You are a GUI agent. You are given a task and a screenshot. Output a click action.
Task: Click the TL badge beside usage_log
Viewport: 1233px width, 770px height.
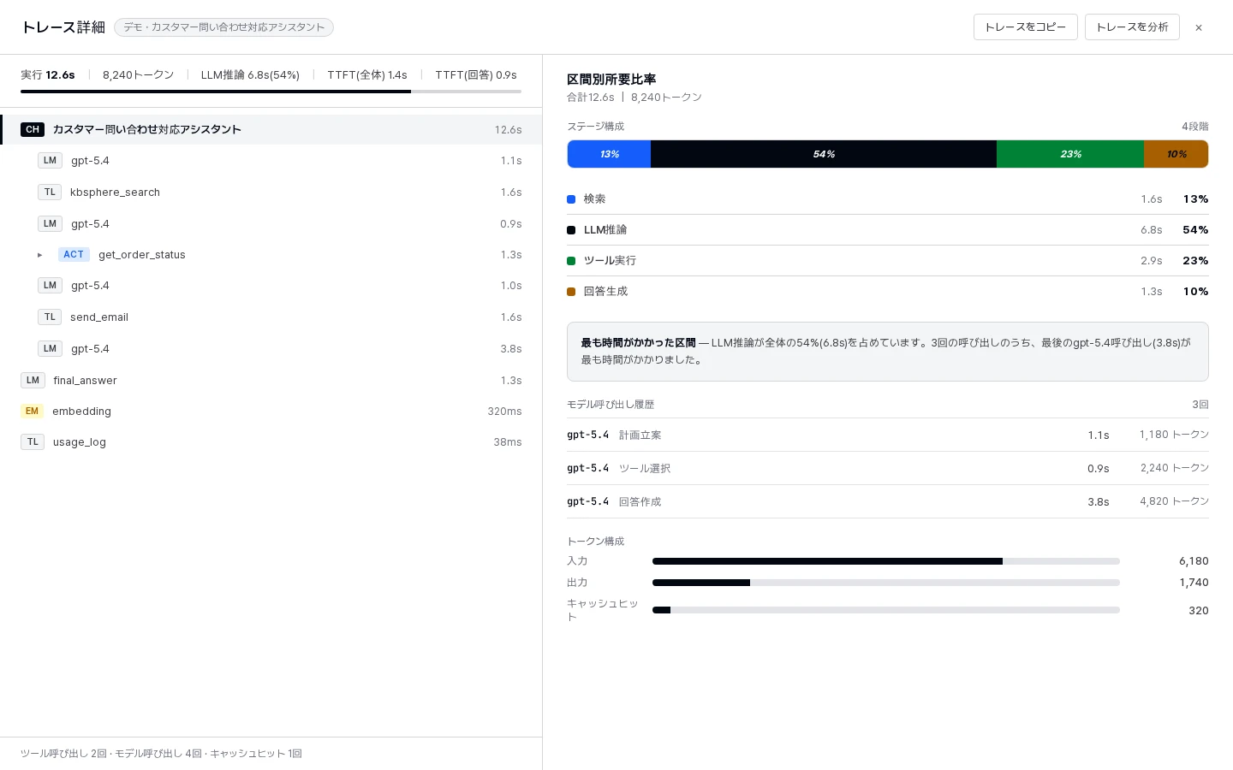click(x=33, y=442)
